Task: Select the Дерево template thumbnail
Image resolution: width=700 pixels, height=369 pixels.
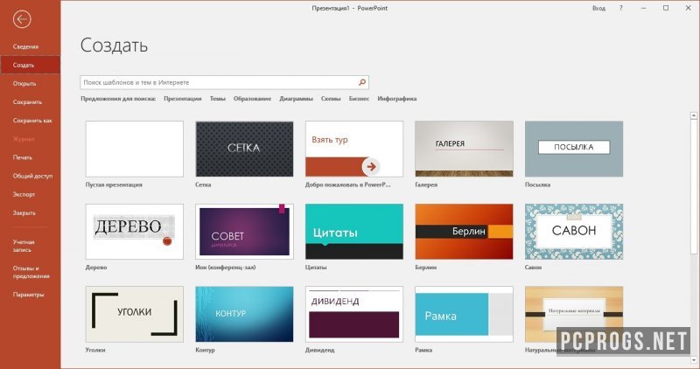Action: tap(135, 232)
